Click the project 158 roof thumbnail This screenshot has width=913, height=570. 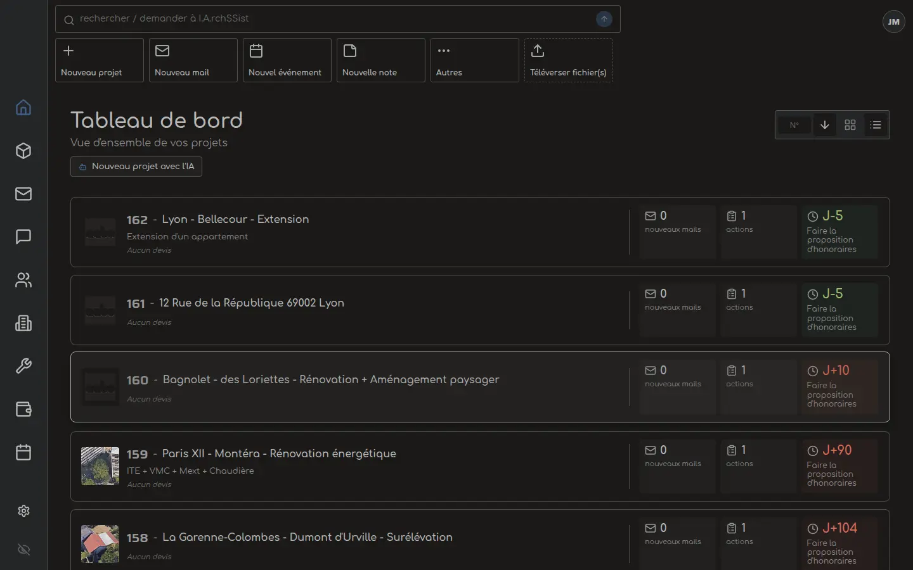coord(100,544)
